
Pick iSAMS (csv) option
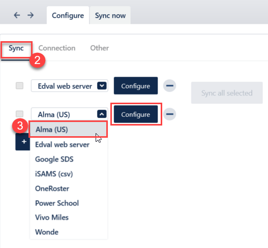tap(54, 174)
